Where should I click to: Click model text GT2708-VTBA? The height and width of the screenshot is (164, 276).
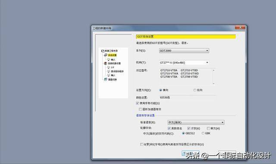[169, 77]
